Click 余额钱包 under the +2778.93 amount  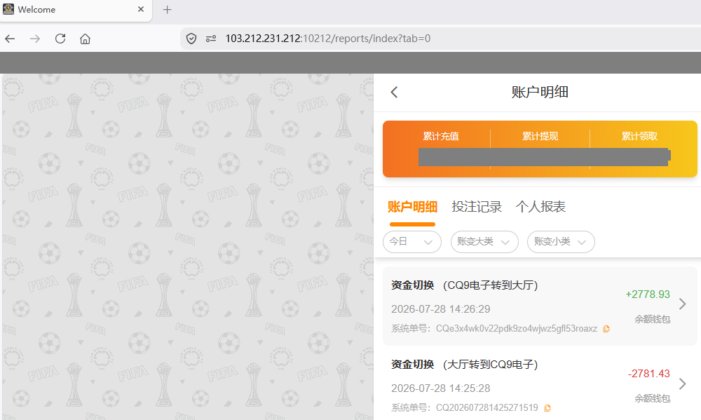(652, 319)
